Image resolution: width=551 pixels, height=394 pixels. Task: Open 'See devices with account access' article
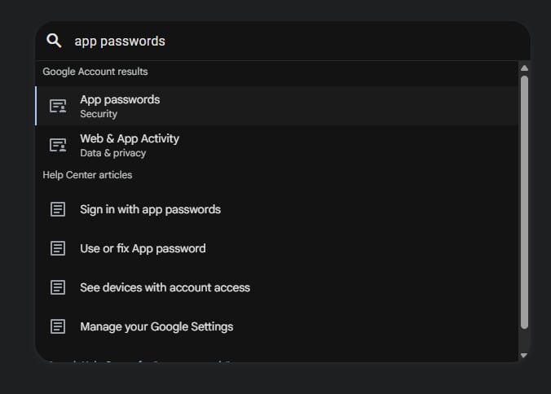coord(277,287)
